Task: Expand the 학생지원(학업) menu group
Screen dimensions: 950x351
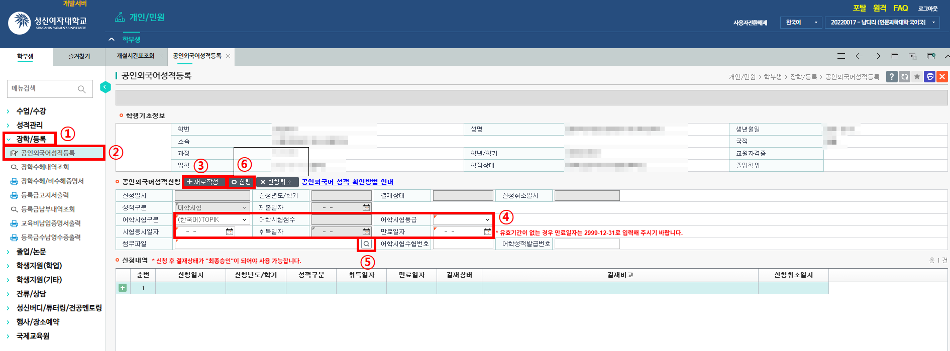Action: [x=39, y=266]
